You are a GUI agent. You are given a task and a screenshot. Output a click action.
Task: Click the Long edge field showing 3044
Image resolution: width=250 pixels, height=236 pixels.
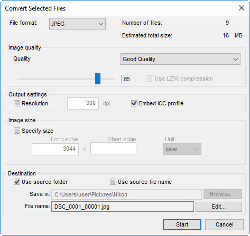[x=55, y=149]
